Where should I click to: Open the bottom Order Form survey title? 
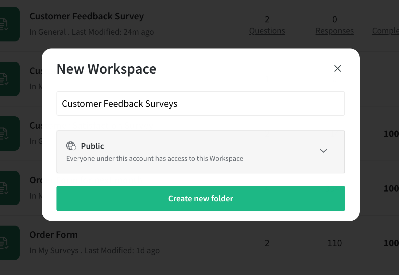point(54,235)
